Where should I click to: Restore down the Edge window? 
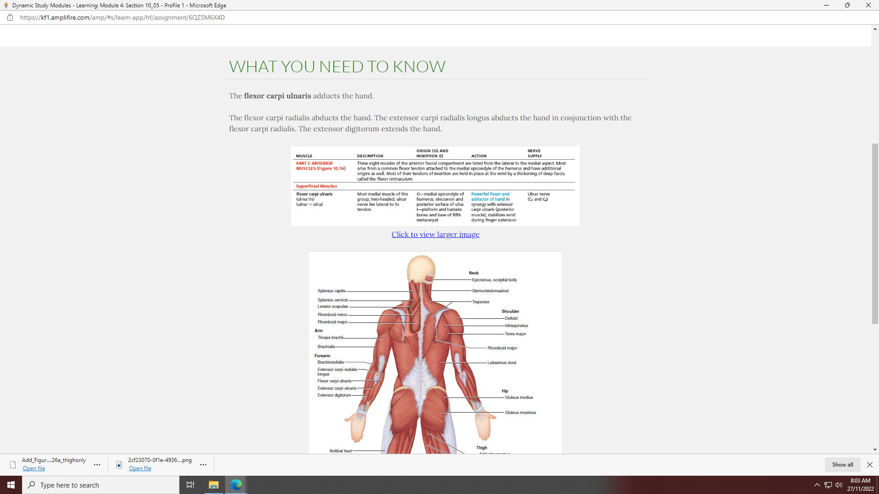(847, 5)
